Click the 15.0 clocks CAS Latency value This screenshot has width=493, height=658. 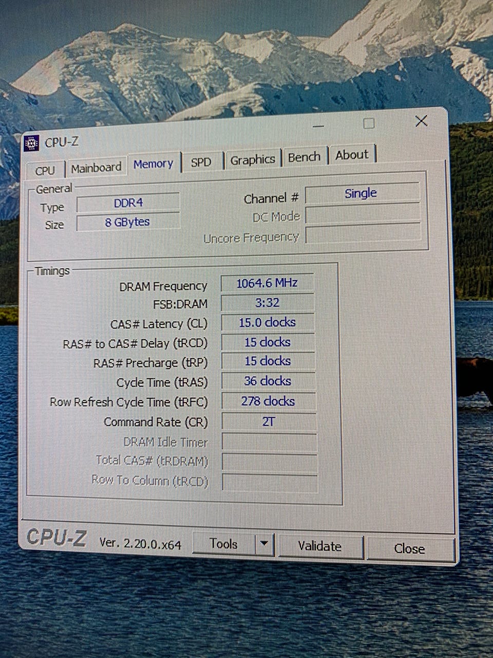[268, 322]
